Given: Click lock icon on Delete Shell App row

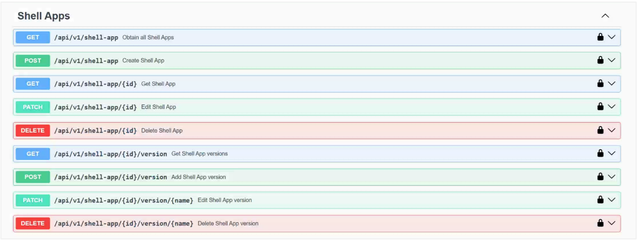Looking at the screenshot, I should tap(600, 130).
